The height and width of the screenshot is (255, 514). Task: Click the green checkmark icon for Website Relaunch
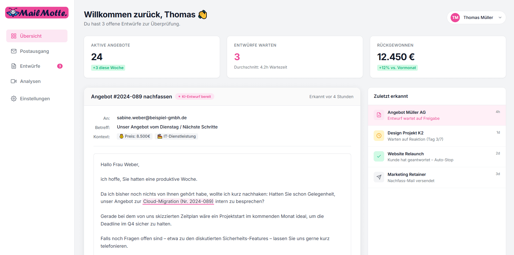tap(379, 156)
